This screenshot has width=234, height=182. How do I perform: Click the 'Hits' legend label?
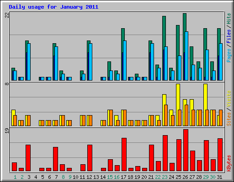[x=229, y=19]
